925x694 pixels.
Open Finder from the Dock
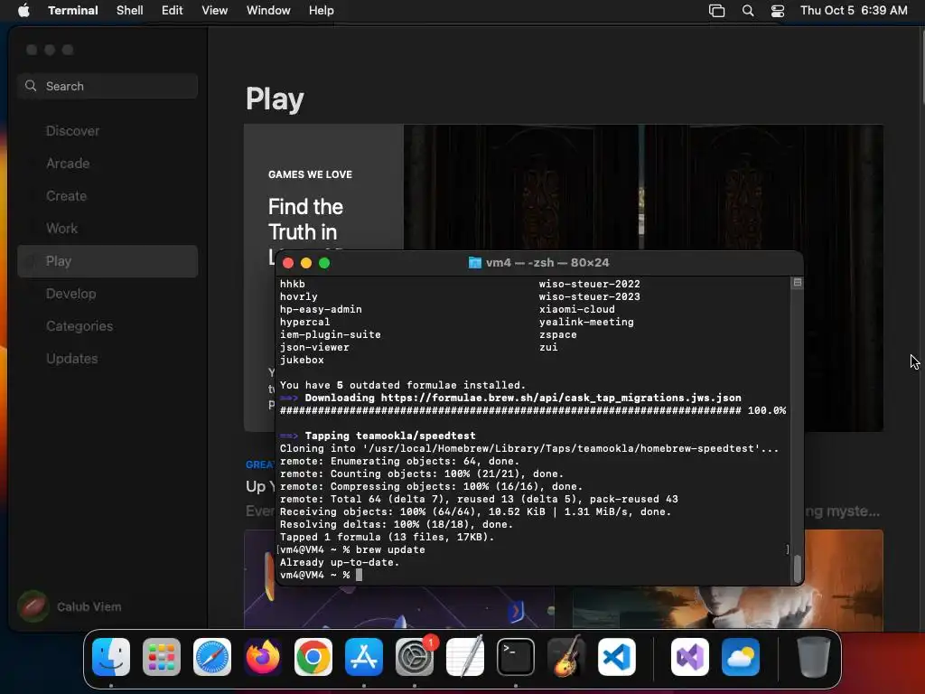tap(111, 657)
